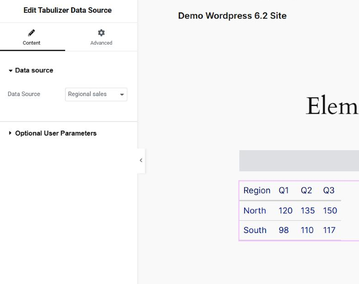Screen dimensions: 359x284
Task: Select the Q1 column header
Action: (x=283, y=190)
